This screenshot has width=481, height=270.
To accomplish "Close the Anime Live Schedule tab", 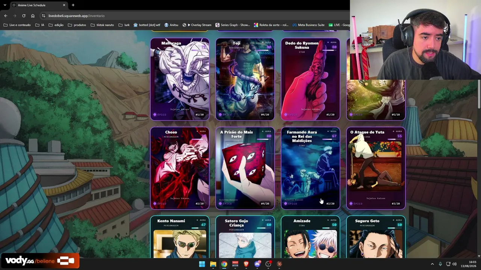I will pos(64,5).
